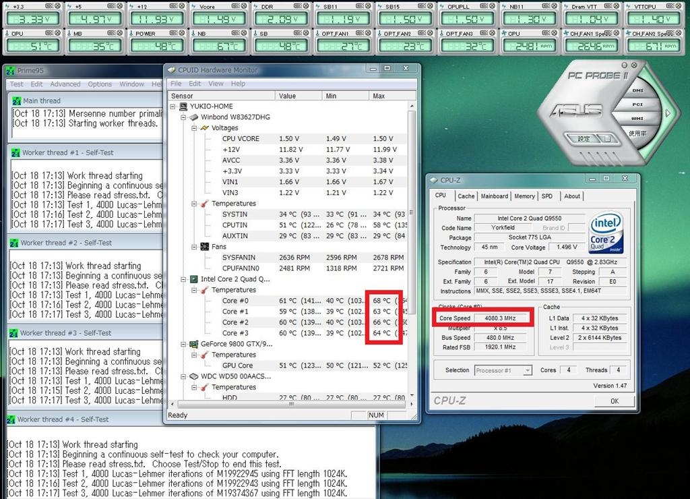Open the config icon on the SB15 panel

pyautogui.click(x=423, y=6)
